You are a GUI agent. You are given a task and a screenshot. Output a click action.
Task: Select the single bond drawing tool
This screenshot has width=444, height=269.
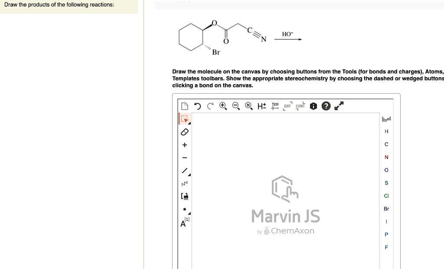click(x=184, y=170)
